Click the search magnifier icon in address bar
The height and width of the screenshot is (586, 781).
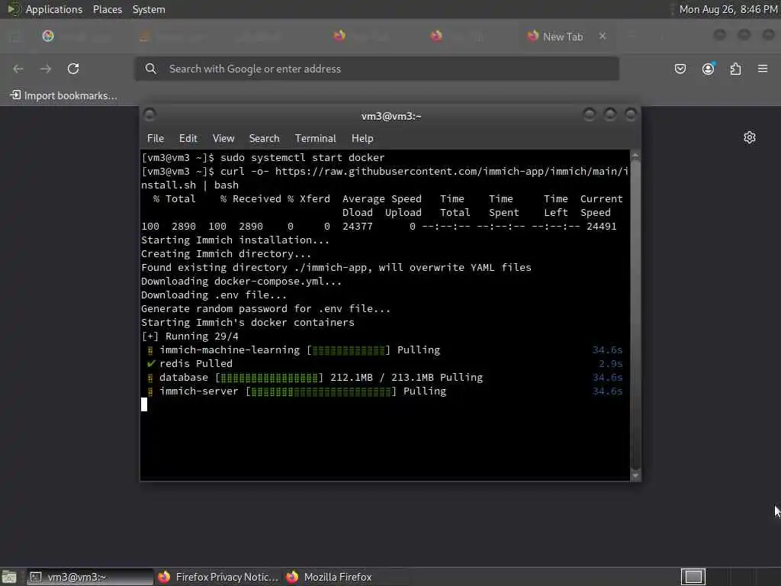[x=150, y=69]
